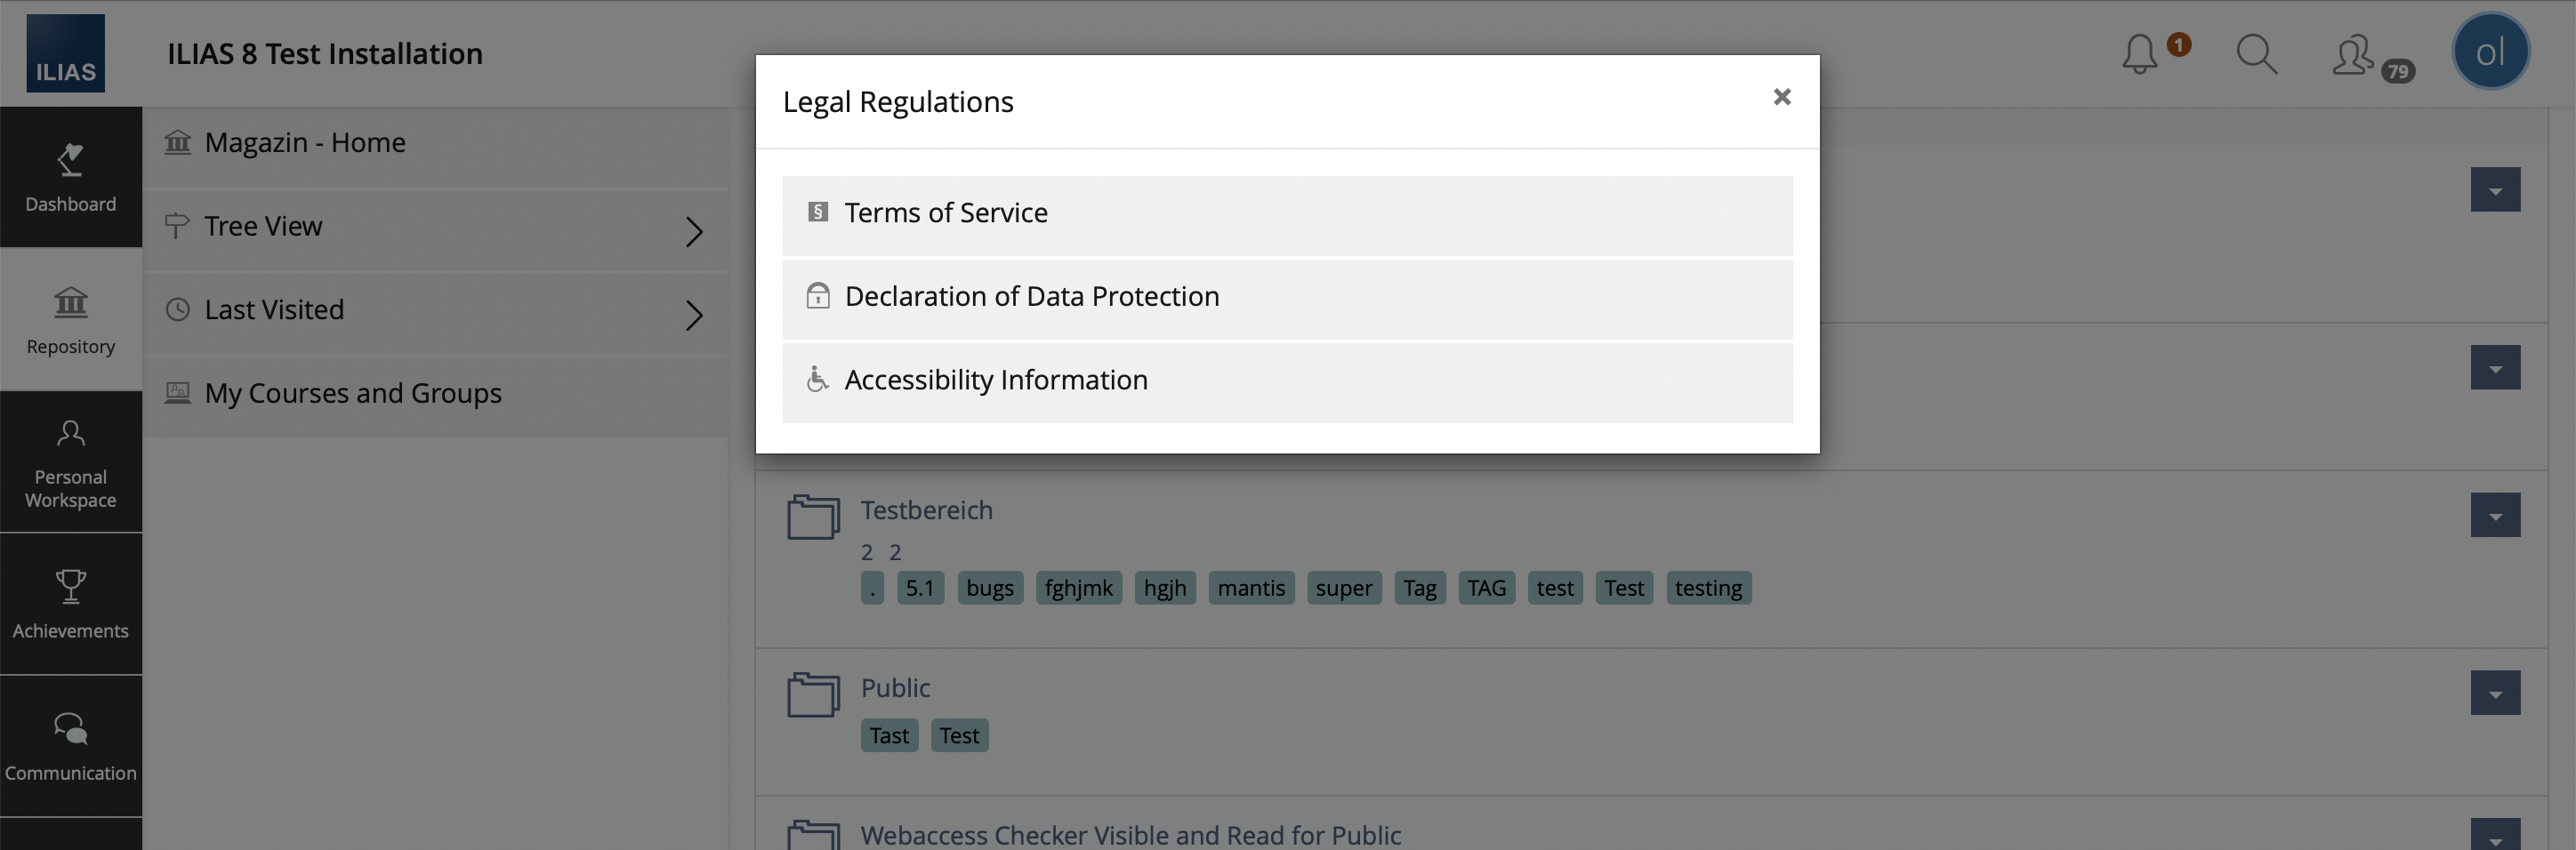Select Achievements trophy in sidebar

70,603
